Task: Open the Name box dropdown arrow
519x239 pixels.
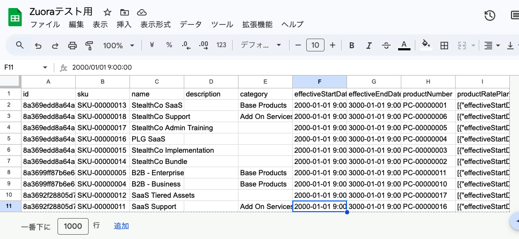Action: point(45,68)
